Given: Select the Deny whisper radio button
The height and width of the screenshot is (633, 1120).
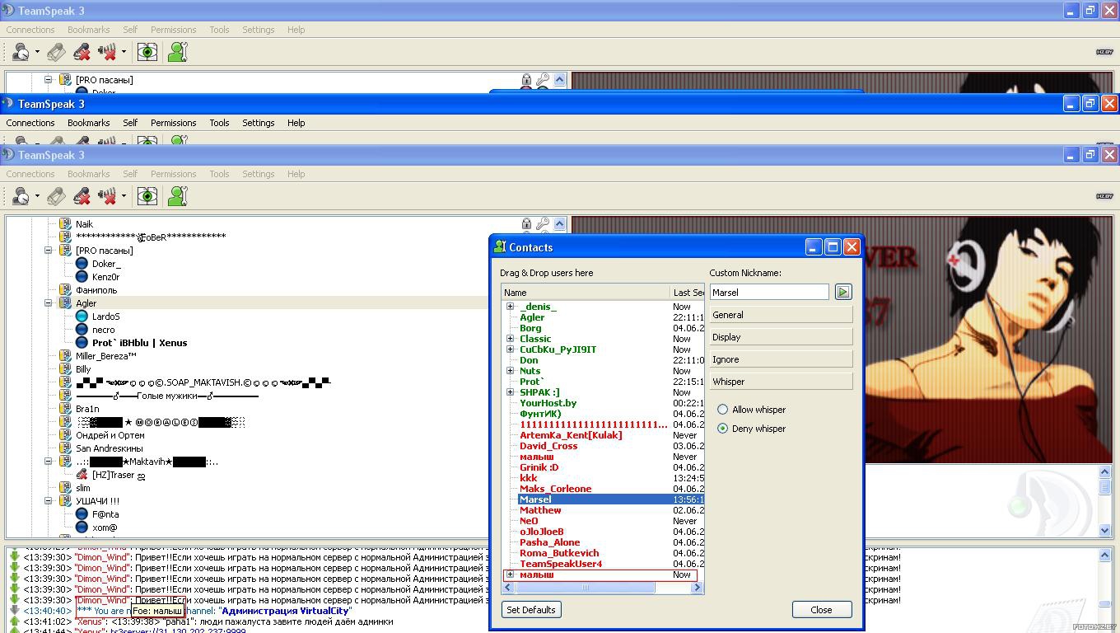Looking at the screenshot, I should [x=723, y=429].
